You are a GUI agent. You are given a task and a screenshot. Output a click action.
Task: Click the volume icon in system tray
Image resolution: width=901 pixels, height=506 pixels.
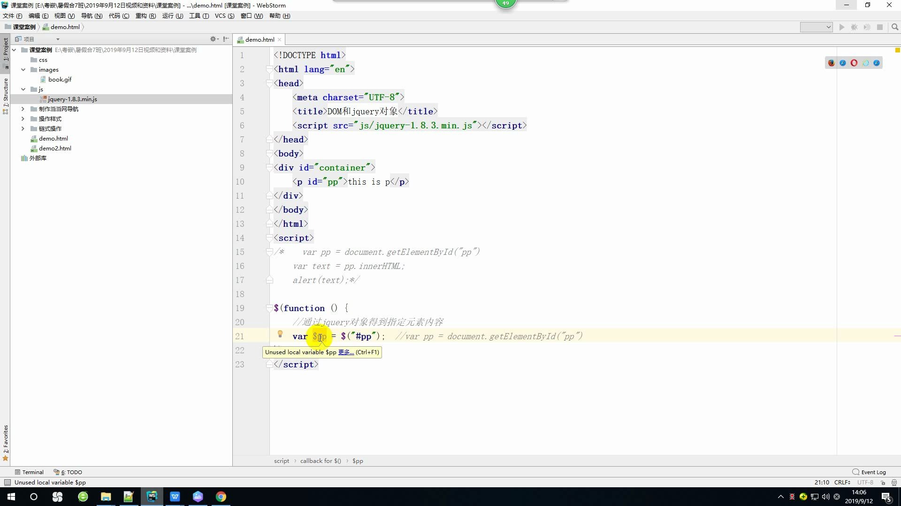825,497
